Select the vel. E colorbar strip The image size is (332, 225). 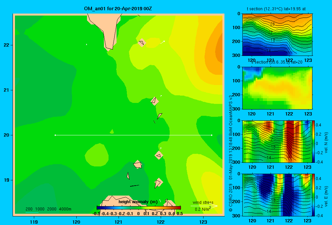click(314, 195)
